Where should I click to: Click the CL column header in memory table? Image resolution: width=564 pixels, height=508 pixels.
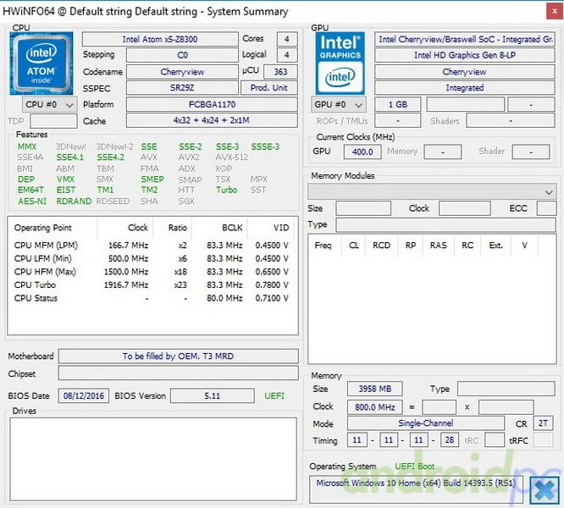[353, 246]
